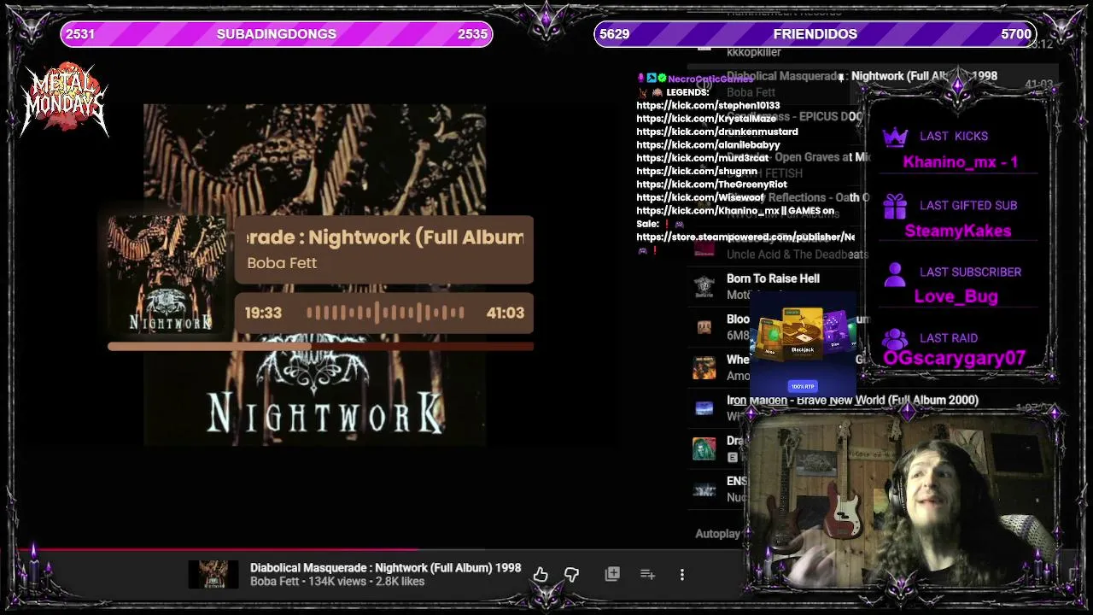Open kick.com/TheGreenyRiot link in chat
Screen dimensions: 1093x615
pyautogui.click(x=711, y=184)
